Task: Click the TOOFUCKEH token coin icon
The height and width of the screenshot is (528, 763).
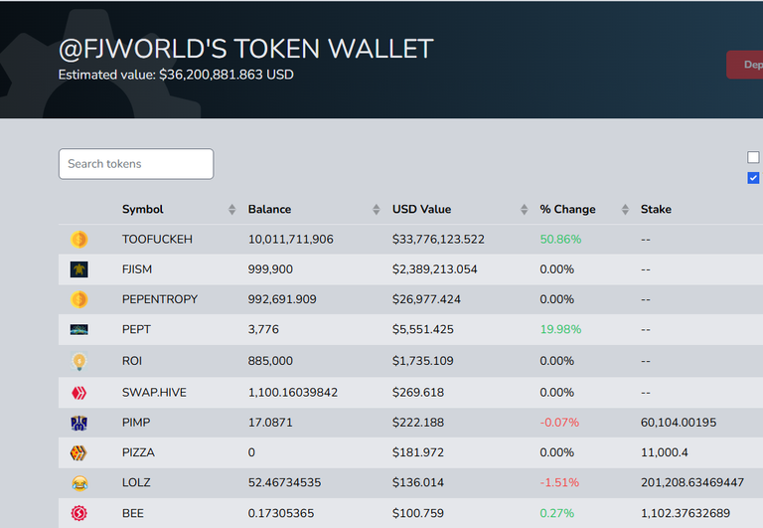Action: coord(78,240)
